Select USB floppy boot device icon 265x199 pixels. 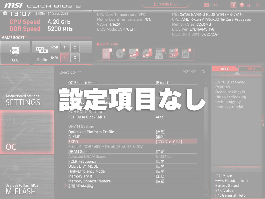(x=173, y=54)
